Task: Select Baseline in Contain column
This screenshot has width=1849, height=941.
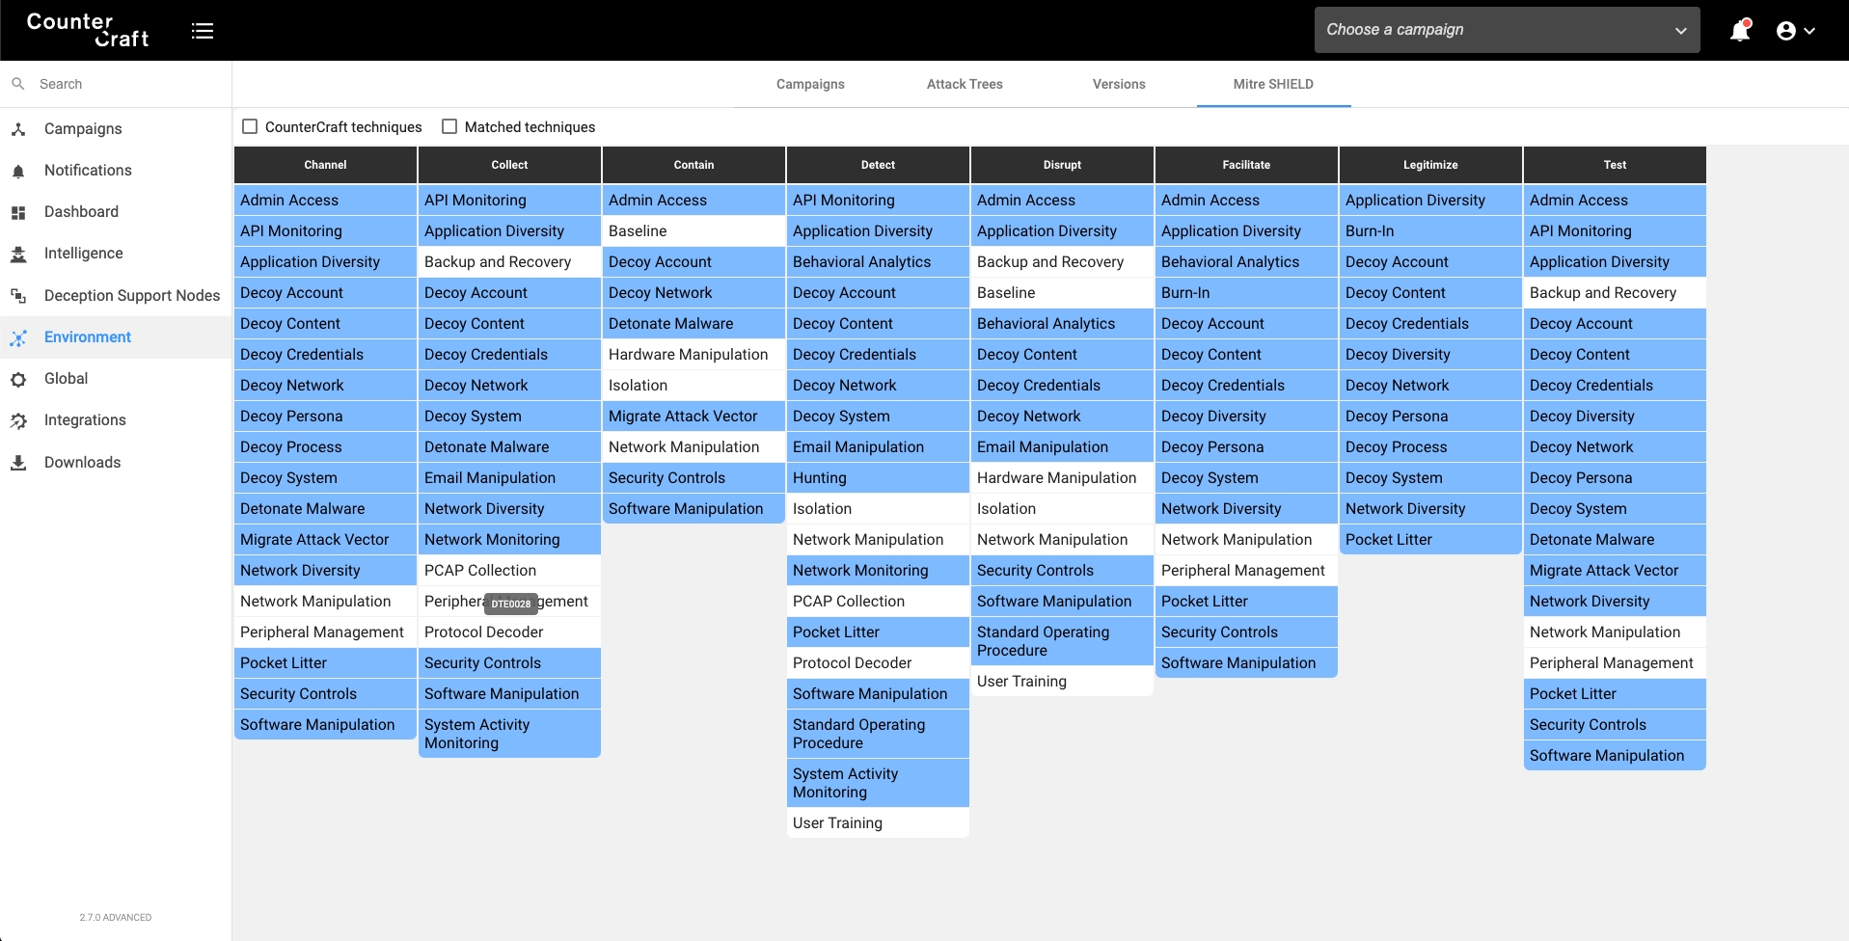Action: (x=693, y=231)
